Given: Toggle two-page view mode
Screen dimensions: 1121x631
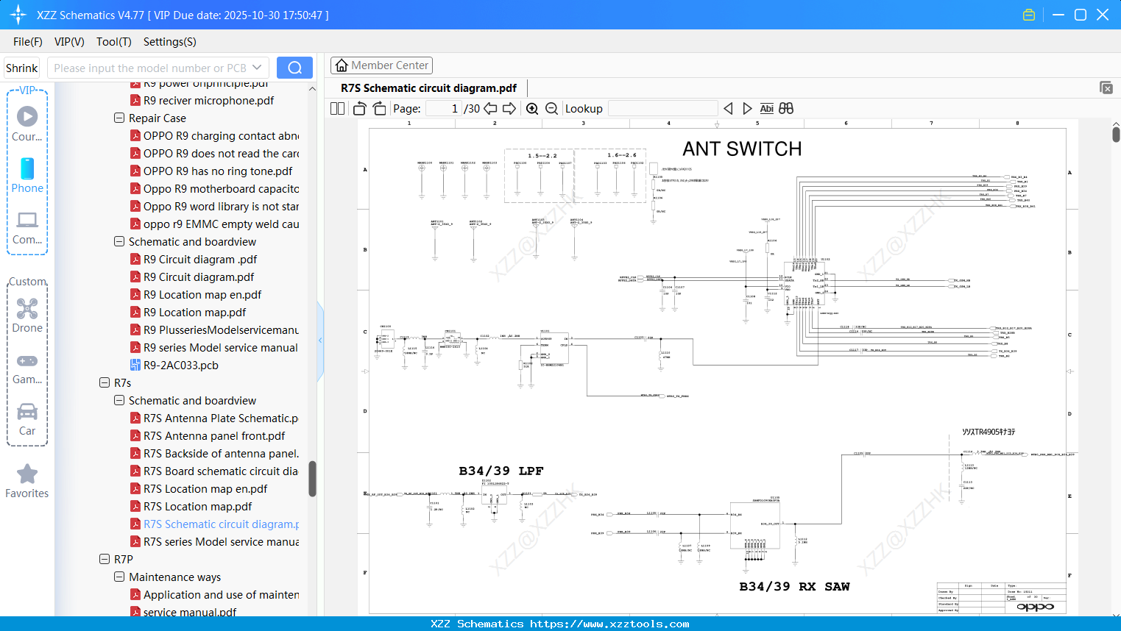Looking at the screenshot, I should click(x=336, y=108).
